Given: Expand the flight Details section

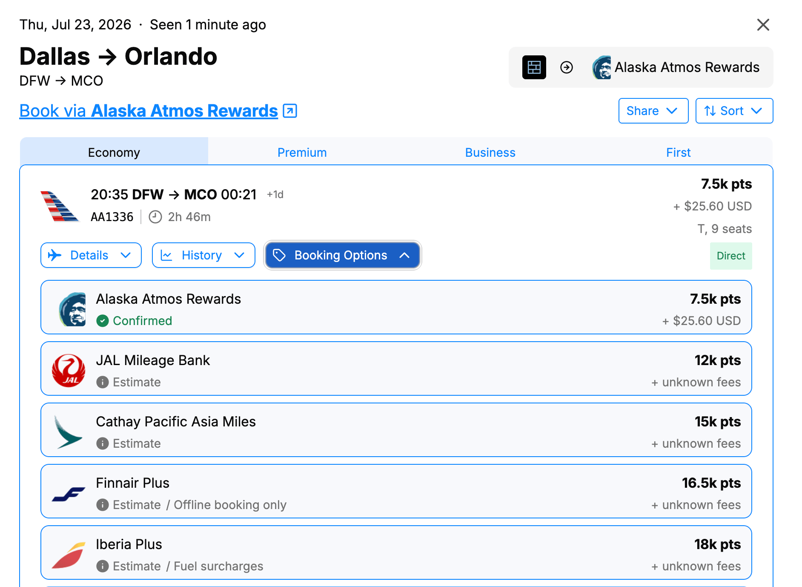Looking at the screenshot, I should [x=91, y=255].
